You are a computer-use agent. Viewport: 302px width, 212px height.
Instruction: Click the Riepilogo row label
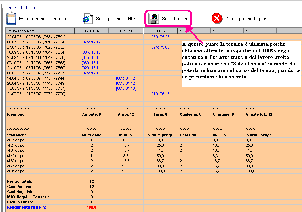tap(16, 114)
